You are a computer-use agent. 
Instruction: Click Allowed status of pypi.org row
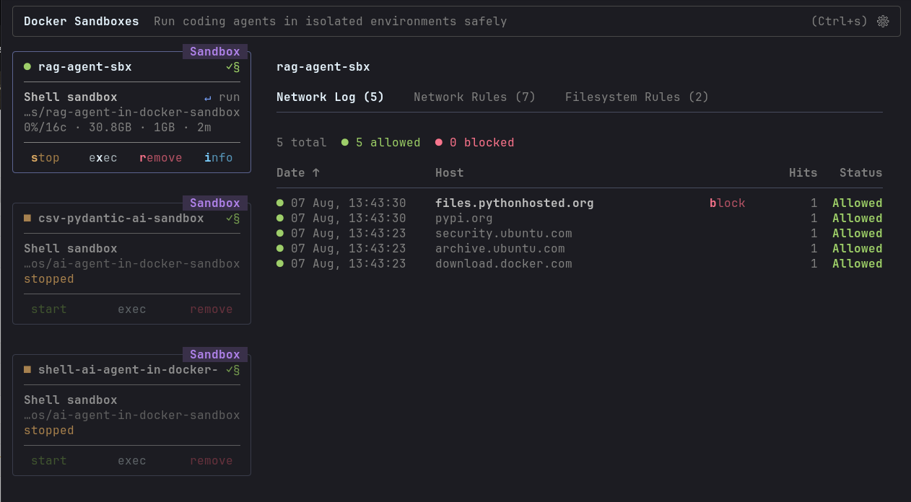pos(858,219)
